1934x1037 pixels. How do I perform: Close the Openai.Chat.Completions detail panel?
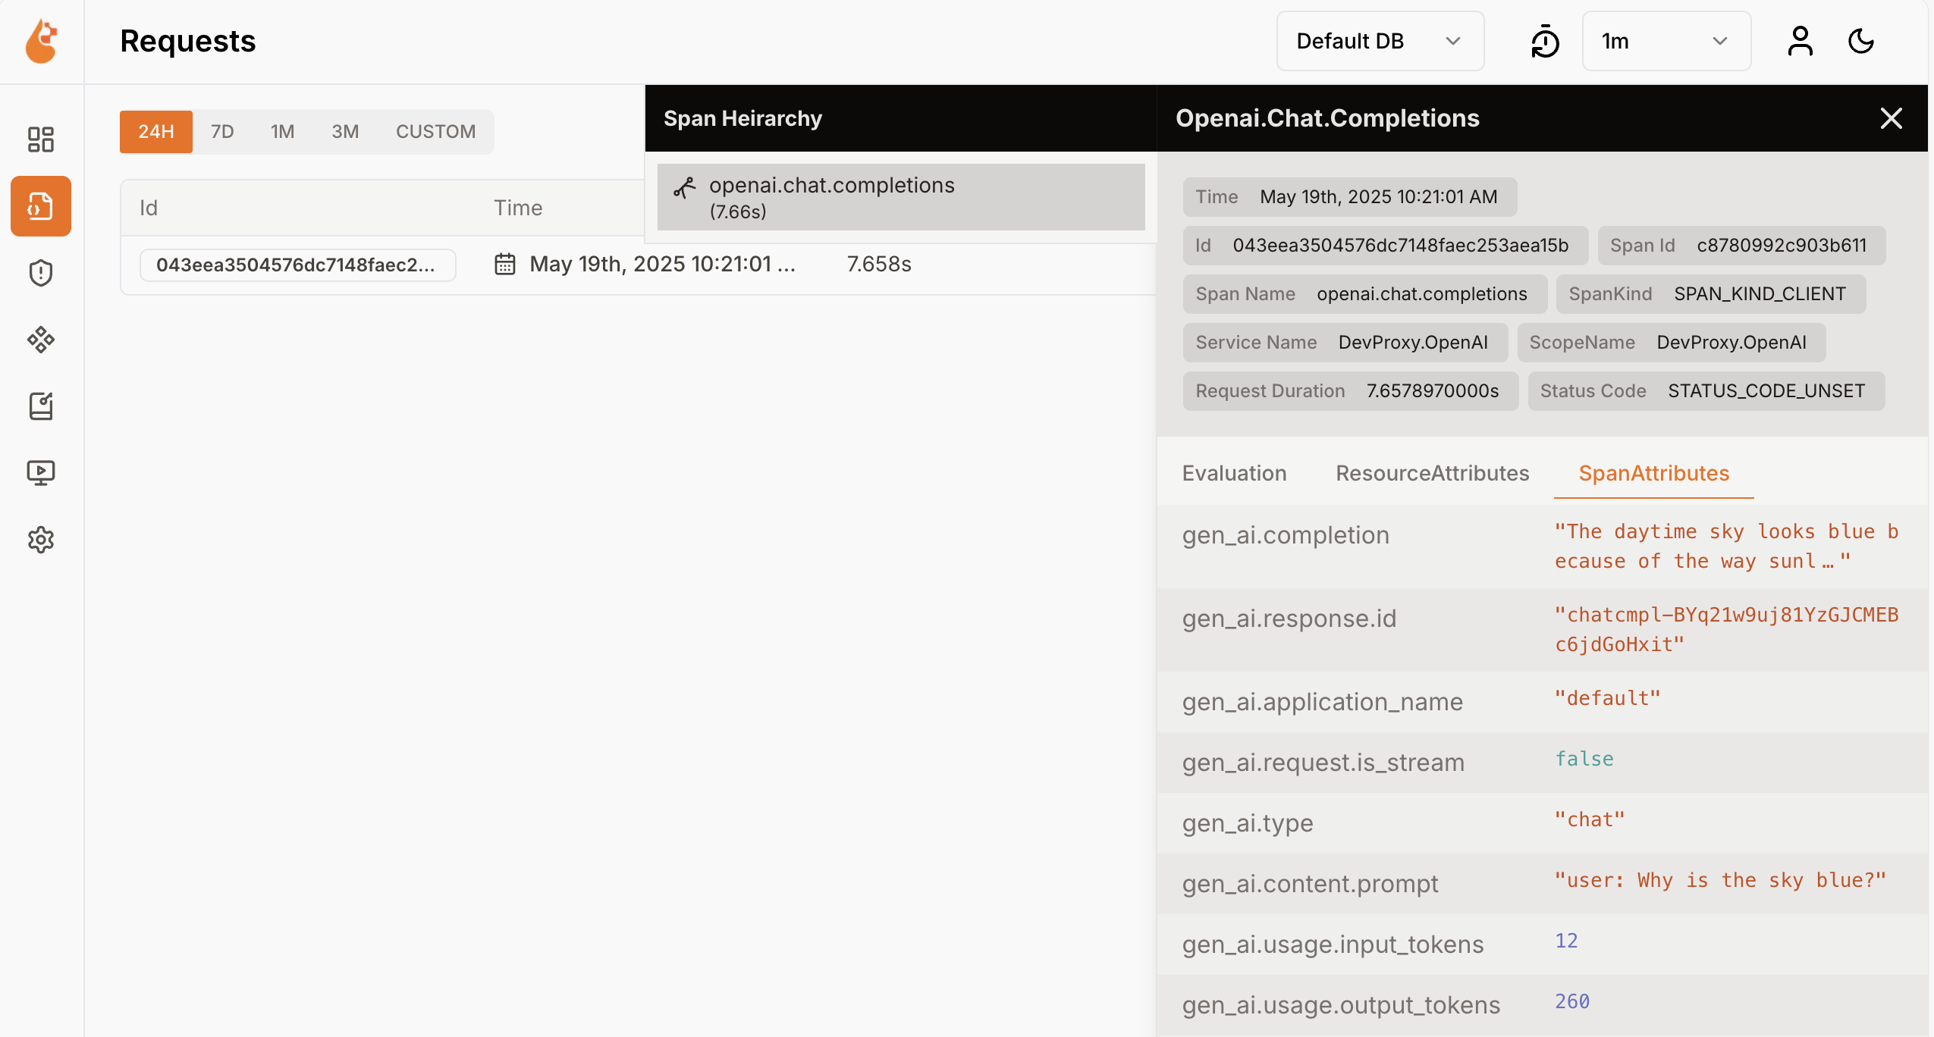pyautogui.click(x=1891, y=118)
